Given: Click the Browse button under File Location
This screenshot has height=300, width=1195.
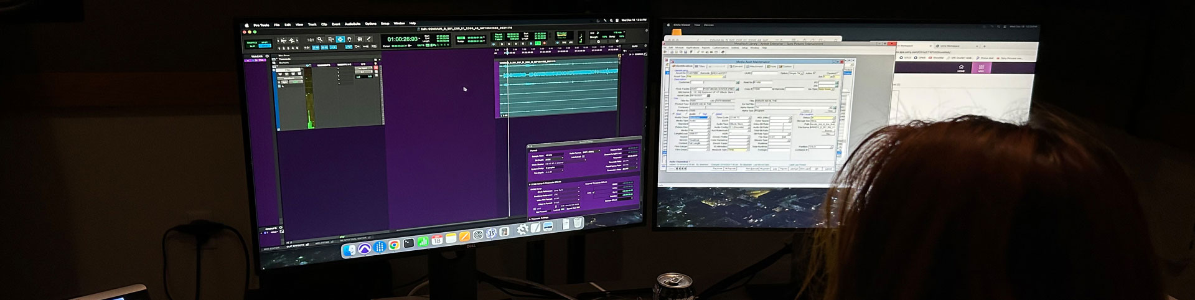Looking at the screenshot, I should 828,131.
